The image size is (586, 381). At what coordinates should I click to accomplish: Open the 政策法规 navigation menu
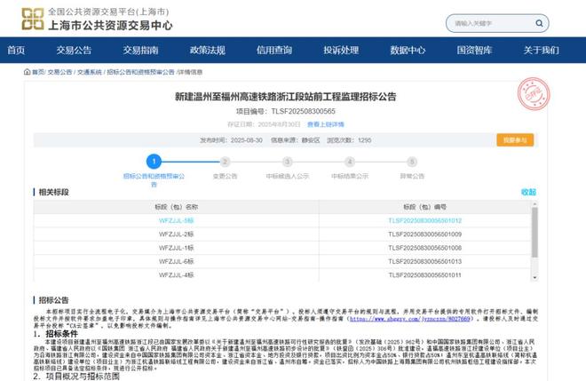(x=206, y=51)
